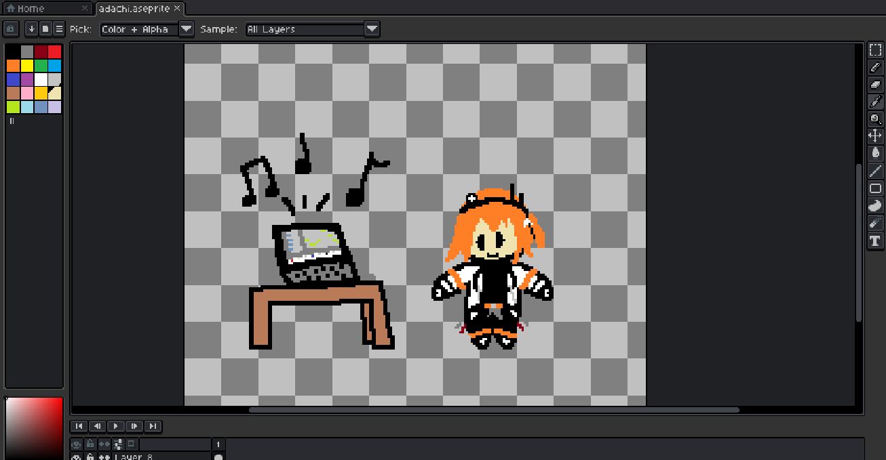This screenshot has width=886, height=460.
Task: Select the Paint Bucket tool
Action: click(x=875, y=153)
